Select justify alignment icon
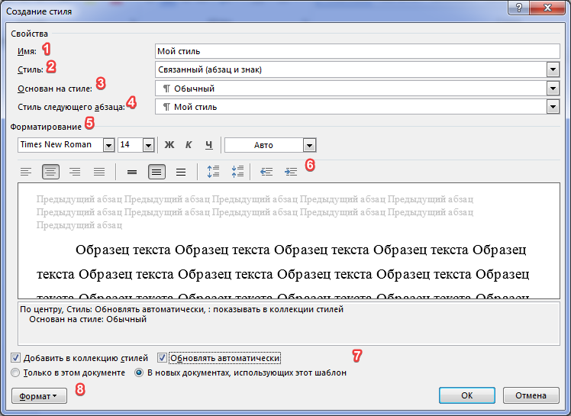This screenshot has width=571, height=416. pyautogui.click(x=99, y=172)
